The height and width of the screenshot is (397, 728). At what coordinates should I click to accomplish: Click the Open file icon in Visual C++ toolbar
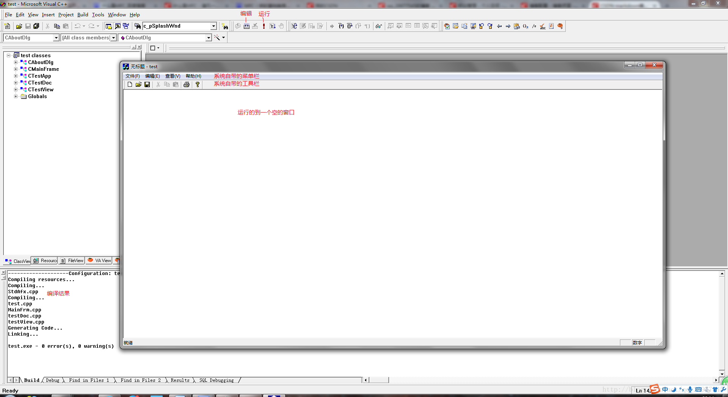pyautogui.click(x=19, y=26)
